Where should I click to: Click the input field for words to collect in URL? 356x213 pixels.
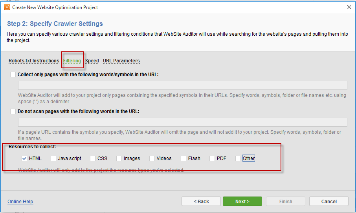point(183,86)
